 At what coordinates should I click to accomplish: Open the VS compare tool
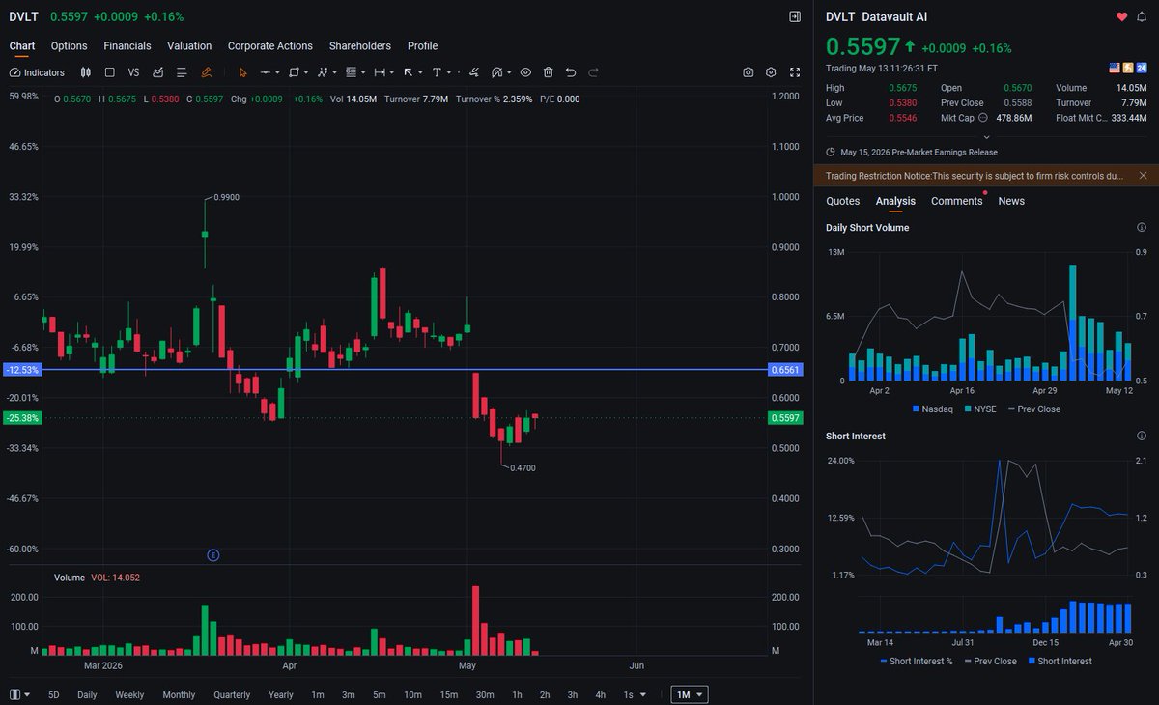click(133, 72)
